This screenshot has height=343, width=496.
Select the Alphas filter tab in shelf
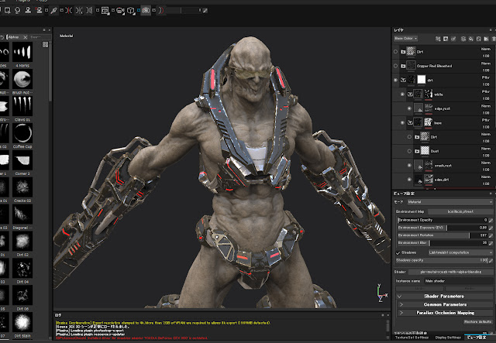14,37
